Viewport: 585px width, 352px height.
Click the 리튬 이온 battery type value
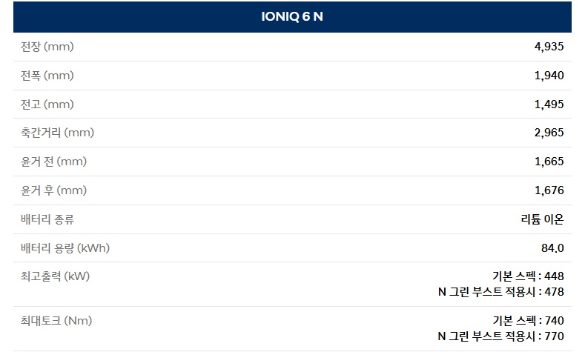(542, 219)
